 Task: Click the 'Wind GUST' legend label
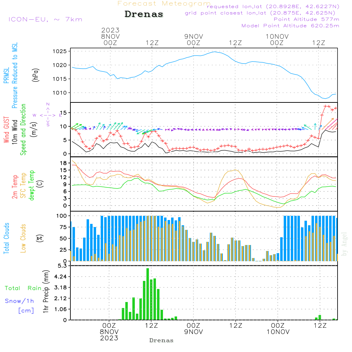click(x=6, y=130)
